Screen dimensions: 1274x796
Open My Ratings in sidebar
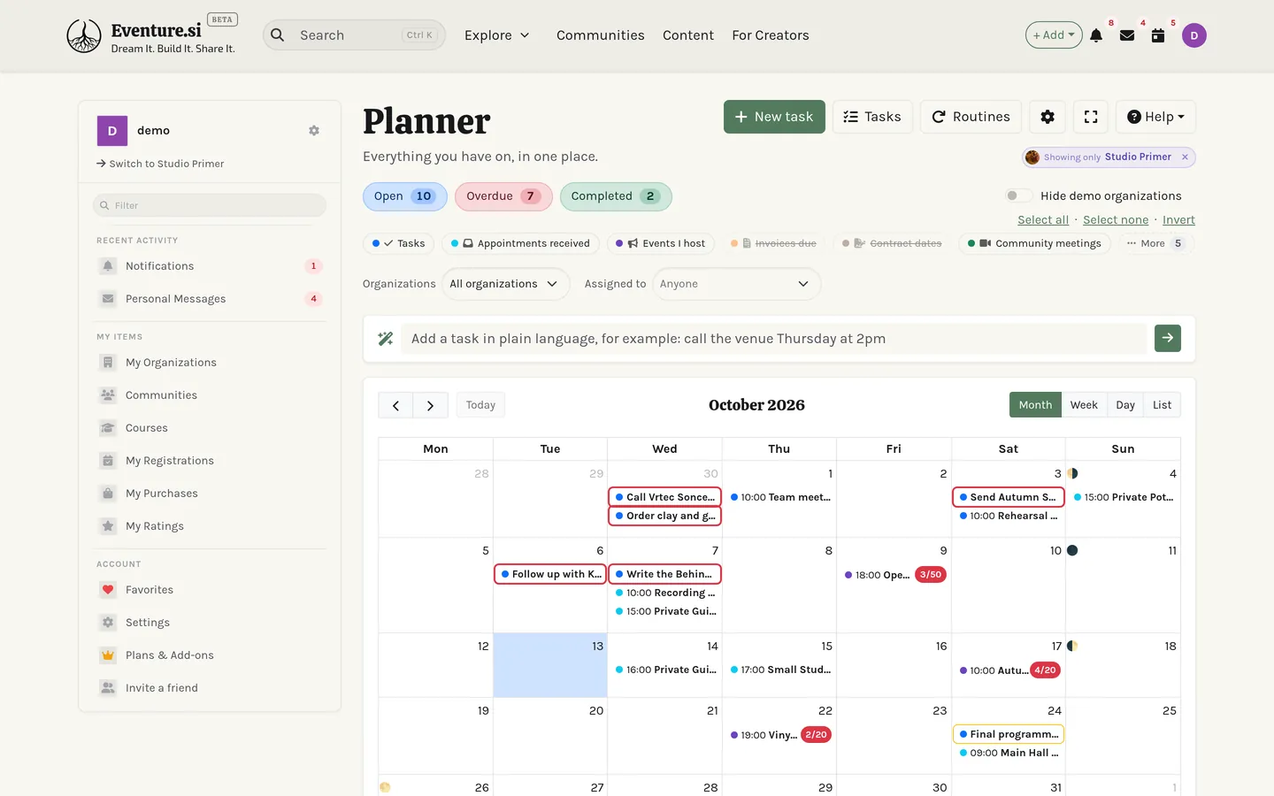210,526
